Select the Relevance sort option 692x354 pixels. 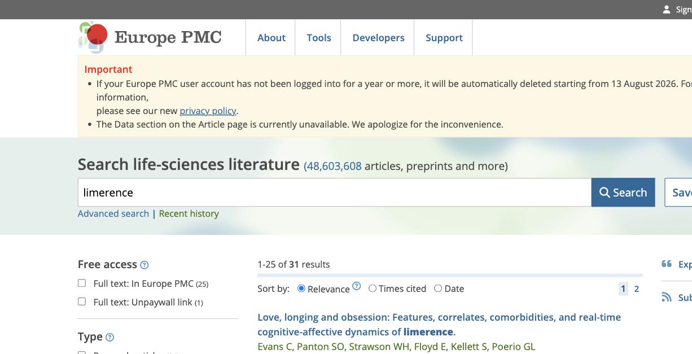click(x=301, y=288)
